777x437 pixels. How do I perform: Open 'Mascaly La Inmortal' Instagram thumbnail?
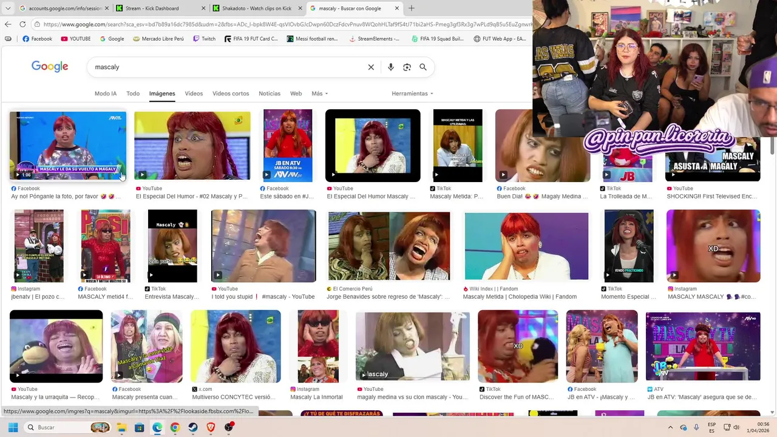(x=318, y=347)
